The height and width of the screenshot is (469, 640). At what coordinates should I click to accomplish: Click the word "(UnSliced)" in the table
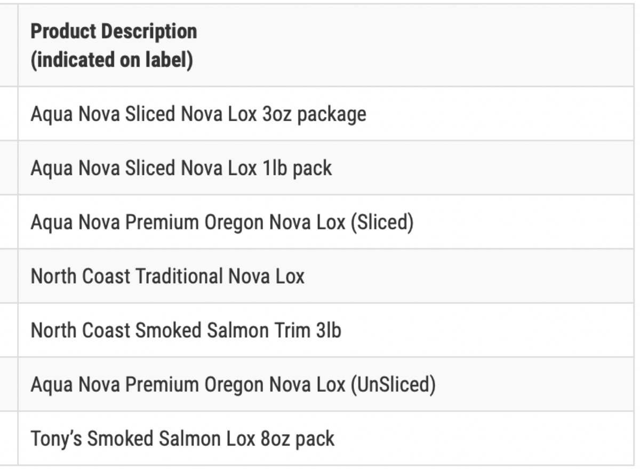[392, 384]
